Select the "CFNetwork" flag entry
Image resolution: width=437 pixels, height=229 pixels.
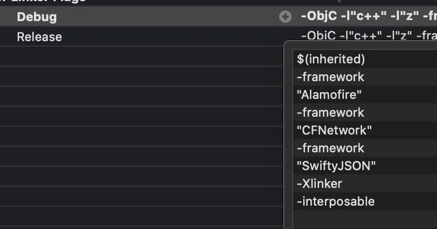coord(334,130)
